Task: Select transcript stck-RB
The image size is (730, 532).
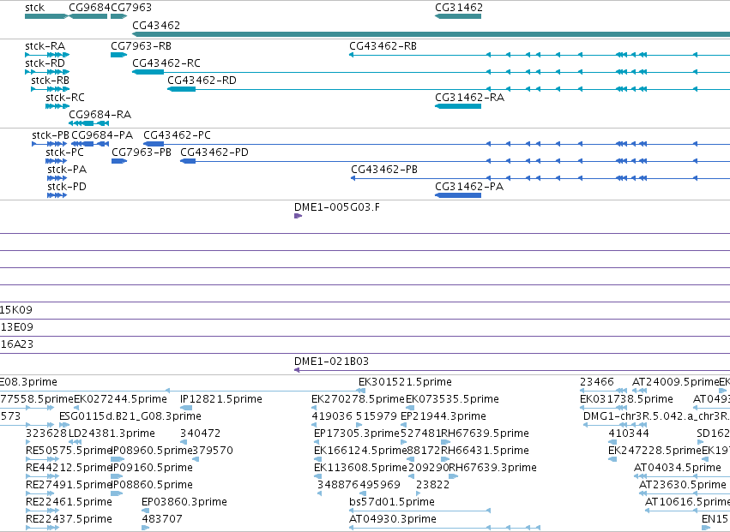Action: tap(51, 89)
